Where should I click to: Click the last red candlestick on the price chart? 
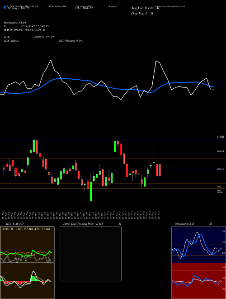point(160,170)
